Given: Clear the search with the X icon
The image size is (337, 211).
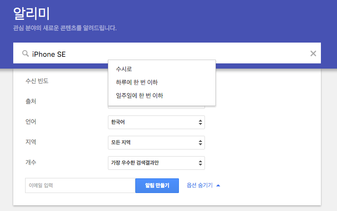Looking at the screenshot, I should tap(313, 53).
